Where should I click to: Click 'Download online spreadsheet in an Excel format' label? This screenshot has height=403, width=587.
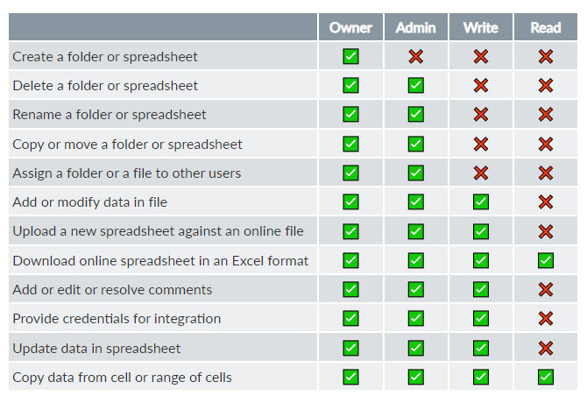pyautogui.click(x=160, y=261)
